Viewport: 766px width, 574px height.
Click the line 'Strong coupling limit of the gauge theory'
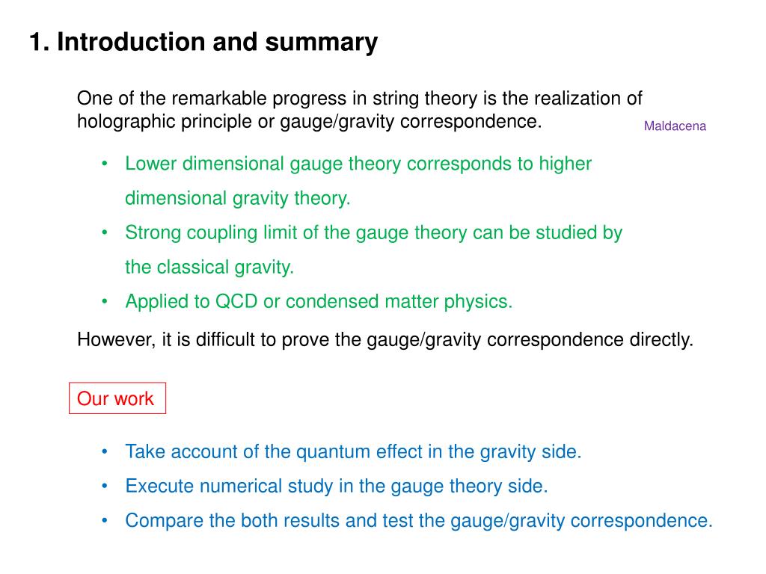coord(374,233)
